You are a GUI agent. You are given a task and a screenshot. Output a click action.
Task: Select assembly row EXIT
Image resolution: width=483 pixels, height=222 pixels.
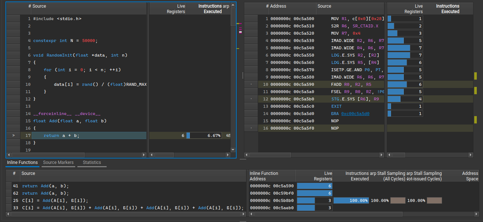[x=321, y=106]
